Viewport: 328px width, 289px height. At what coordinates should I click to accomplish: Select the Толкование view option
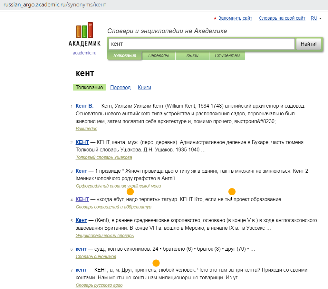pyautogui.click(x=89, y=87)
